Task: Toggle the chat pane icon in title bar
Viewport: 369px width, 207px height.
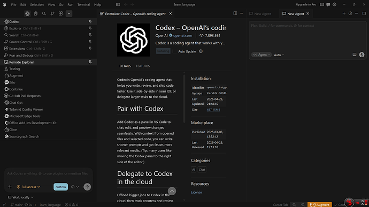Action: coord(328,4)
